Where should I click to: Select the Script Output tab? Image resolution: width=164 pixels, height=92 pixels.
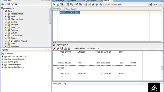click(61, 45)
